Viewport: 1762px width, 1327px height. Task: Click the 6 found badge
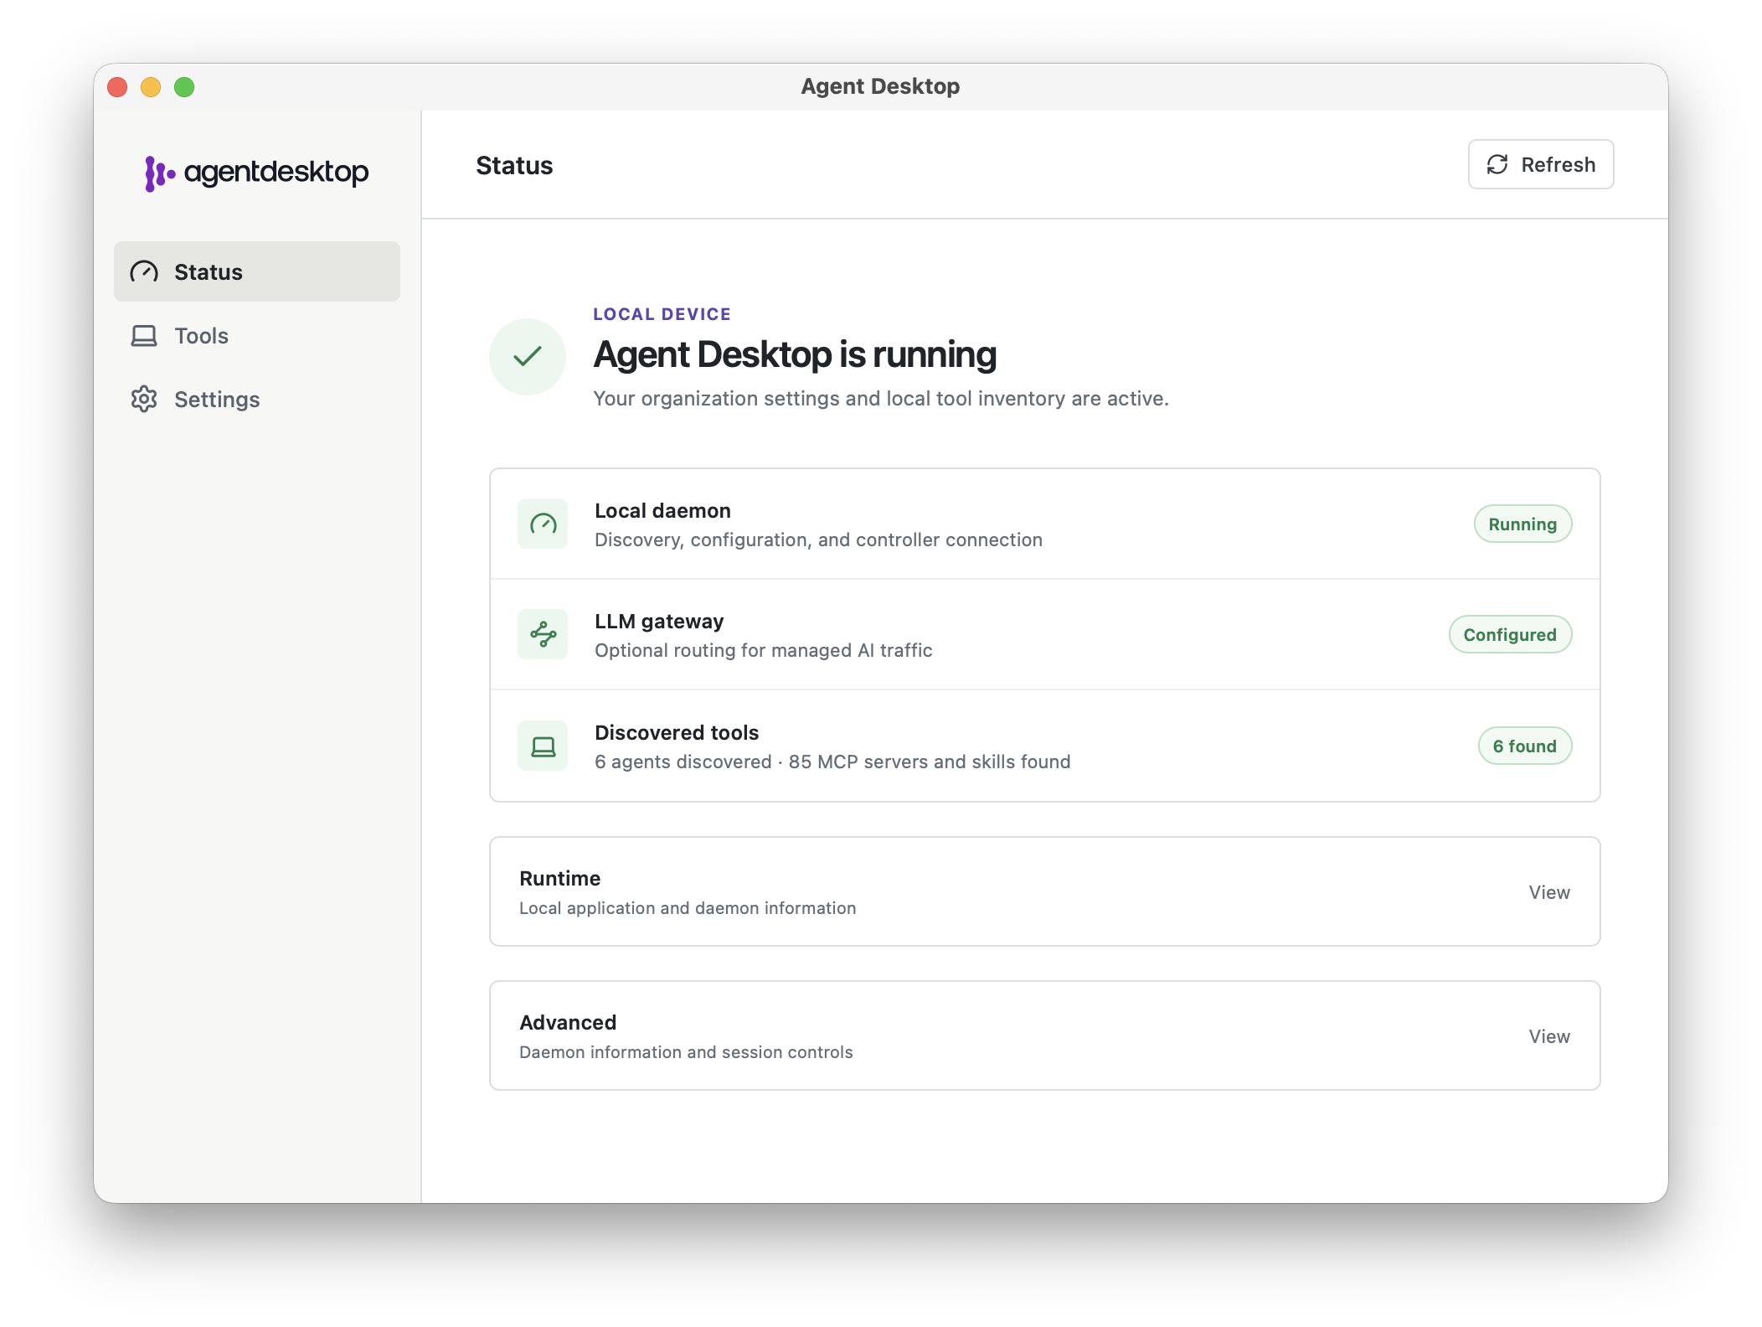coord(1524,746)
